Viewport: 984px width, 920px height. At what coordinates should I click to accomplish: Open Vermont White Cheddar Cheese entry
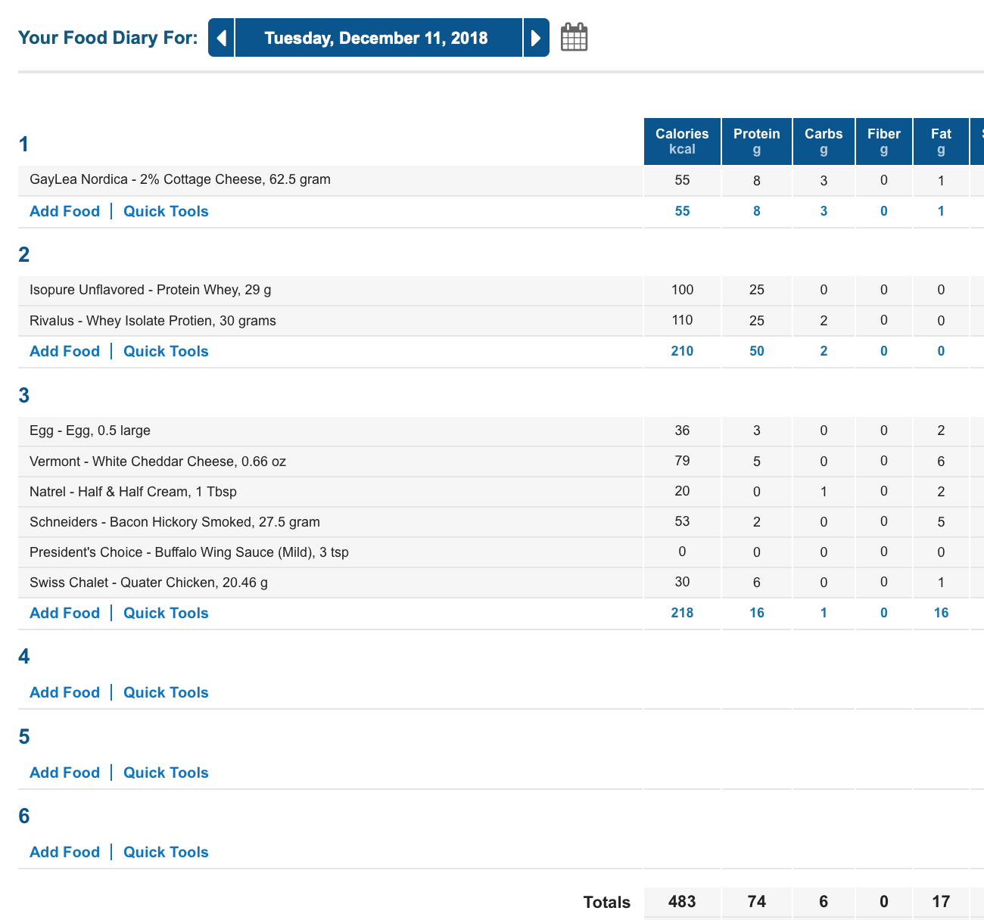(157, 462)
